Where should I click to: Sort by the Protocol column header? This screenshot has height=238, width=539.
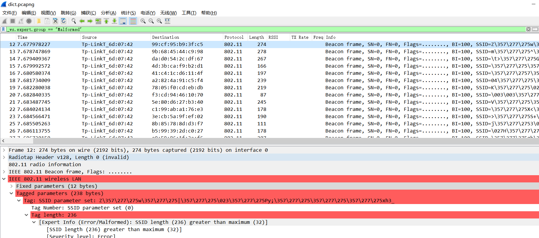point(234,37)
